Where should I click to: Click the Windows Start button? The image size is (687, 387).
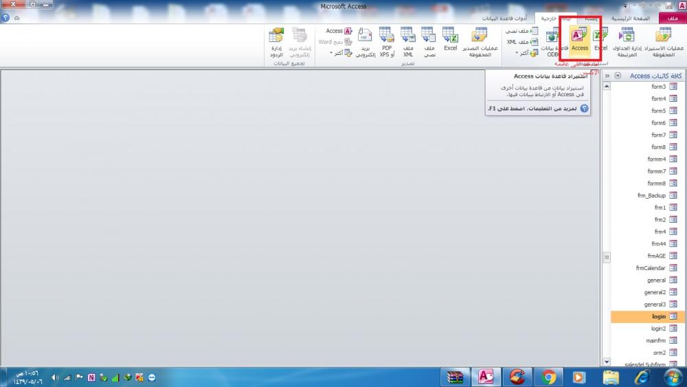pyautogui.click(x=673, y=377)
